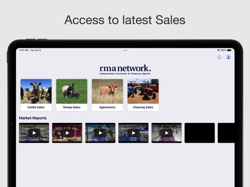Image resolution: width=250 pixels, height=187 pixels.
Task: Play the Dunedoo Store market report video
Action: (x=34, y=133)
